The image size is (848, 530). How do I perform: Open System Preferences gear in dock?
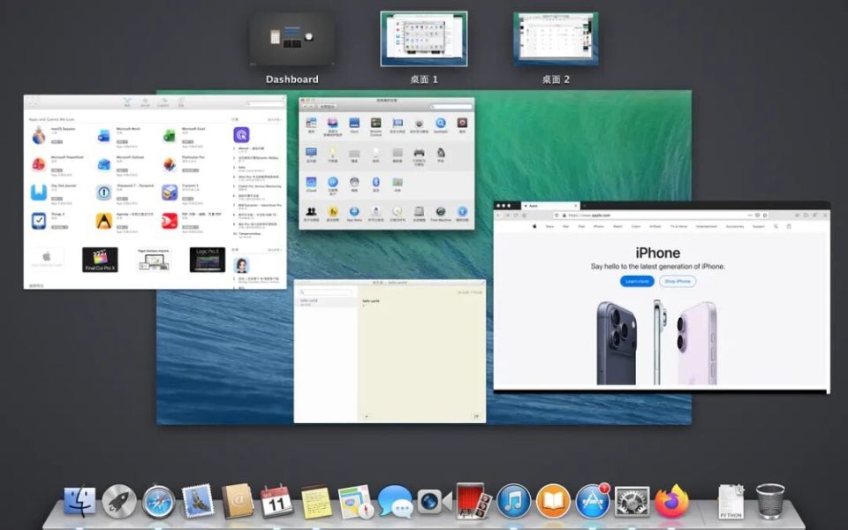(x=632, y=502)
